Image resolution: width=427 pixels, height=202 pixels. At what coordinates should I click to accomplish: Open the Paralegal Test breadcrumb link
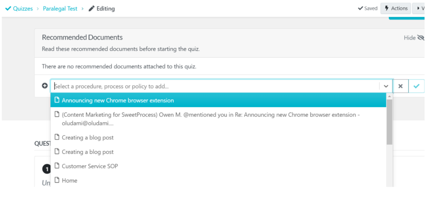pyautogui.click(x=60, y=8)
